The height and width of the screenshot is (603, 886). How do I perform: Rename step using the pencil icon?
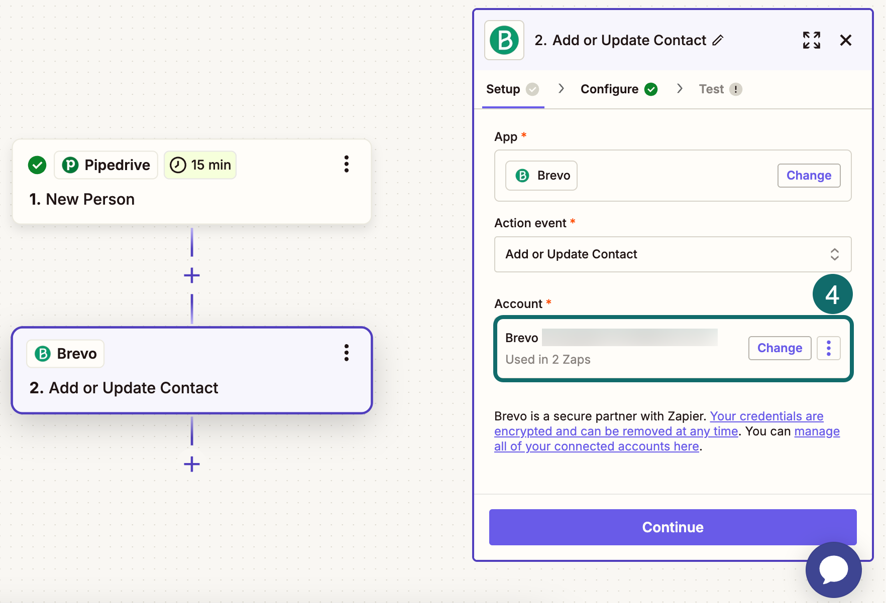(x=718, y=40)
